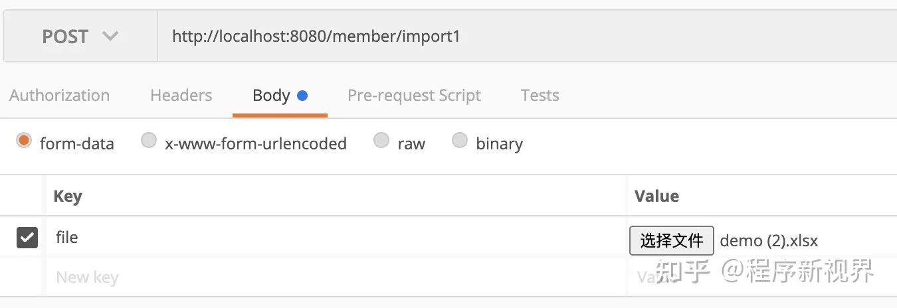The height and width of the screenshot is (308, 897).
Task: Select the Body tab
Action: (x=271, y=96)
